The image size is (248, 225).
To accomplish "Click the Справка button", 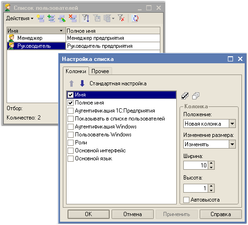I will [221, 214].
